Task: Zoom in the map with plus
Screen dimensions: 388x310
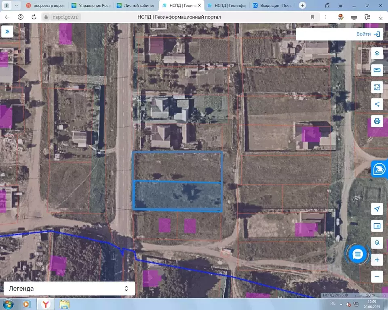Action: (x=377, y=260)
